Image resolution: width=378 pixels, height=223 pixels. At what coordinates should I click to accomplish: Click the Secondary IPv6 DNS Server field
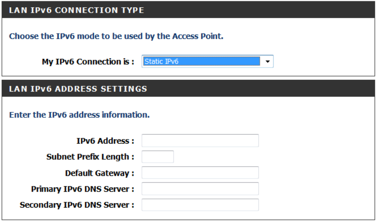(x=200, y=205)
